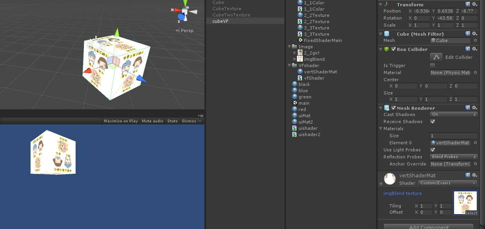Screen dimensions: 485x229
Task: Toggle Maximize on Play in Game view
Action: point(121,121)
